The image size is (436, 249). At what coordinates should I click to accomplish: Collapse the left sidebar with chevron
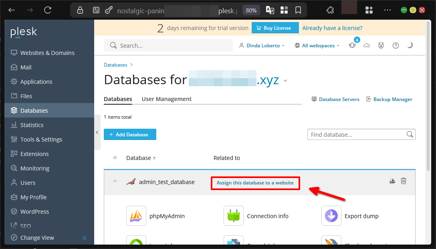[97, 132]
